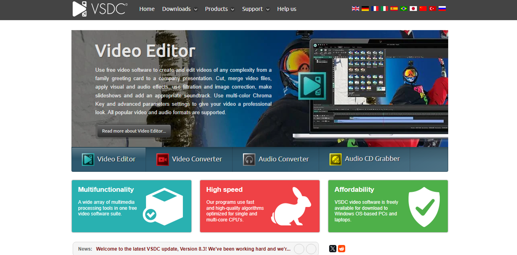Select the Video Converter tab label

[197, 159]
